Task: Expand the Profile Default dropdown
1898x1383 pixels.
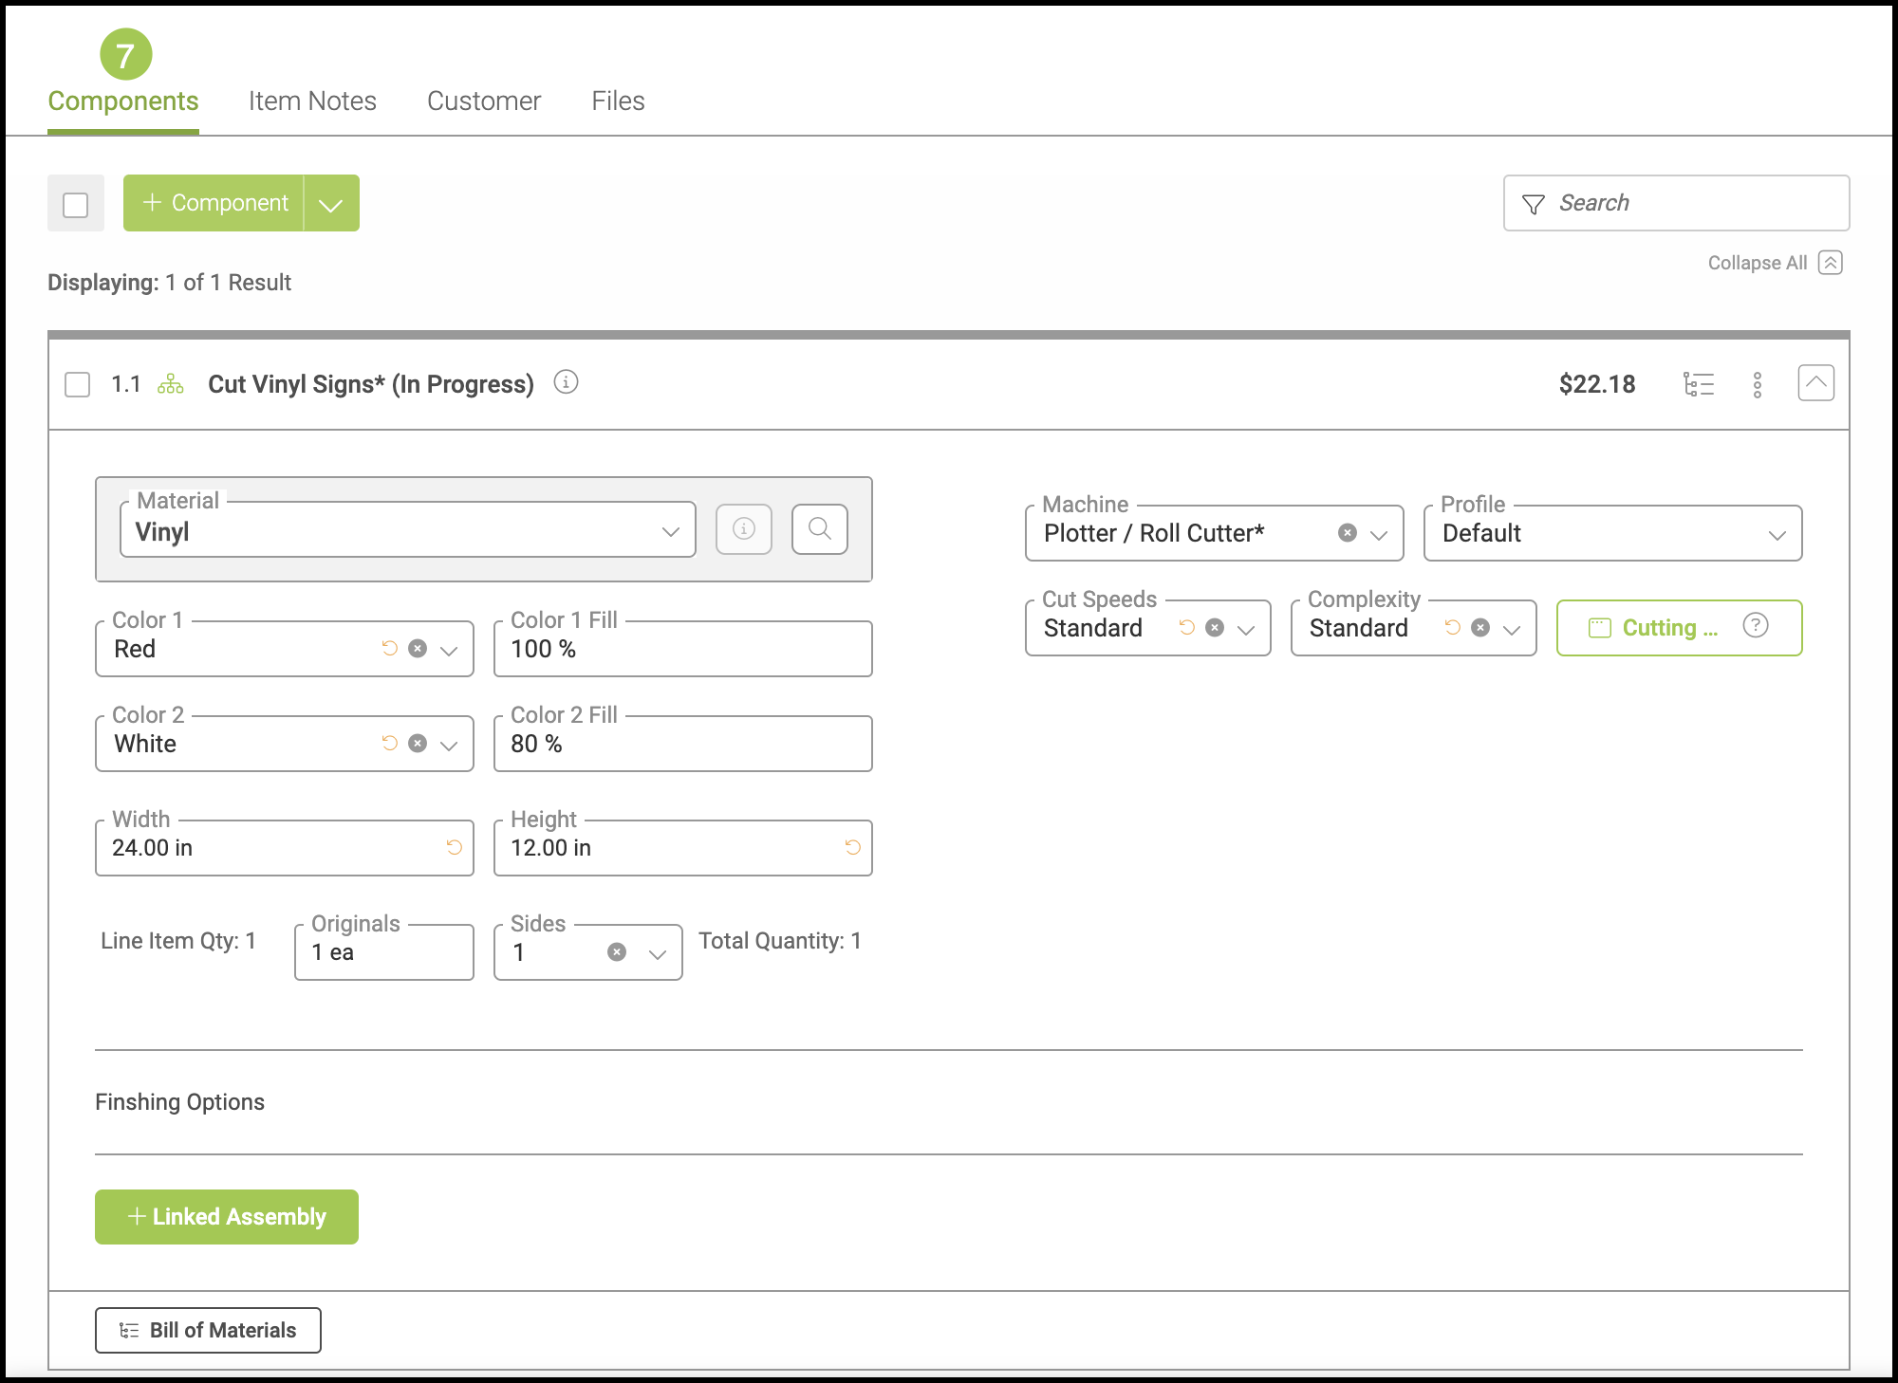Action: (1777, 534)
